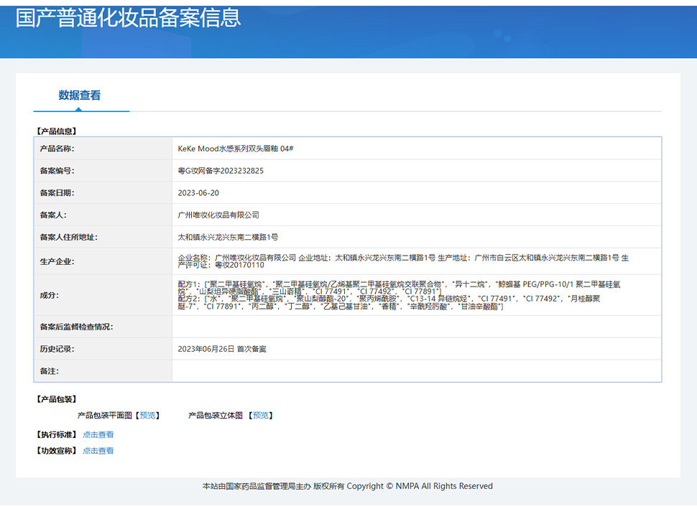Image resolution: width=697 pixels, height=522 pixels.
Task: Click the 产品名称 row label
Action: coord(57,149)
